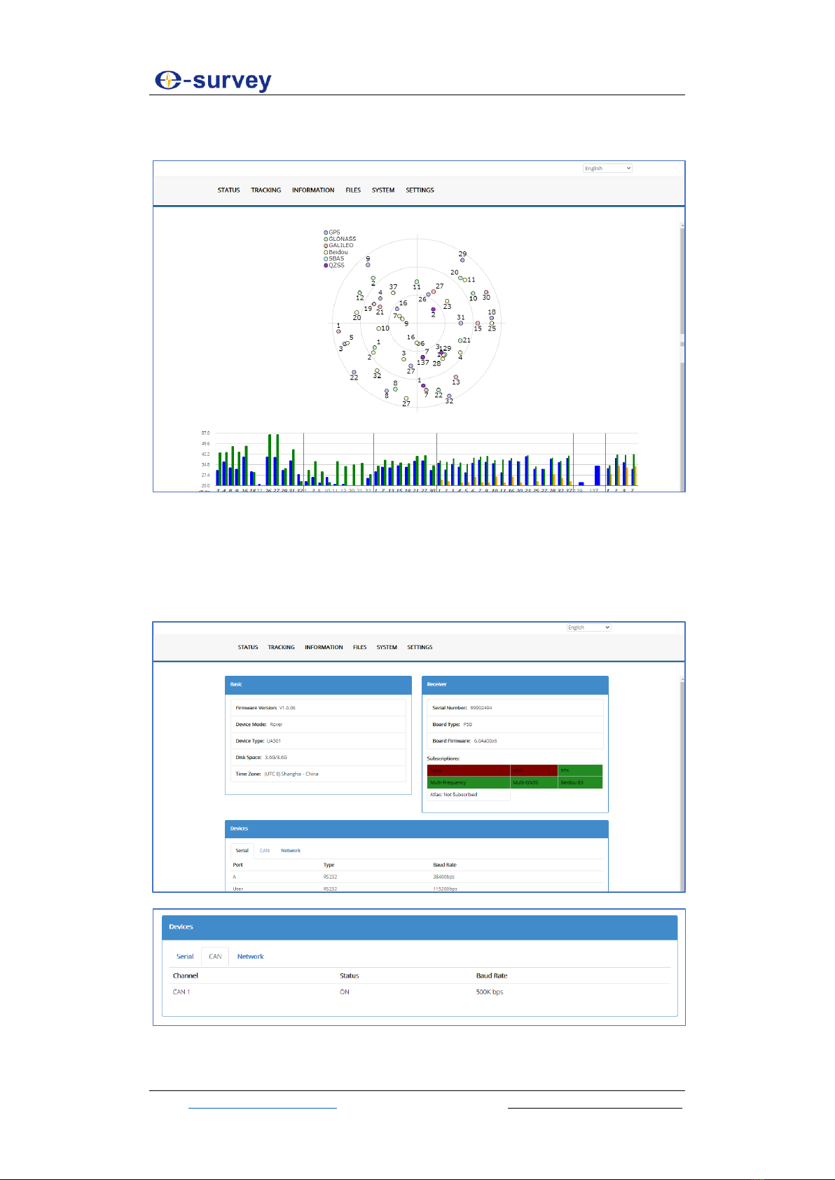Screen dimensions: 835x1180
Task: Click the SBAS legend marker in the sky plot
Action: (326, 259)
